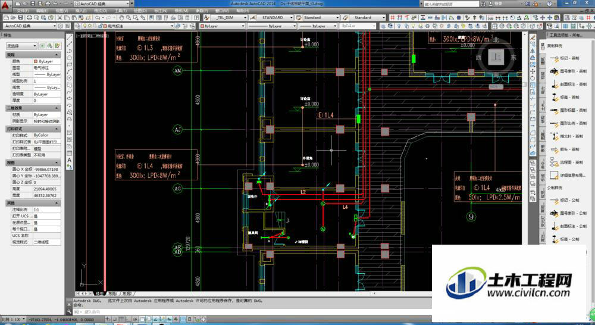Viewport: 595px width, 325px height.
Task: Click Quick Select icon in Properties panel
Action: 57,46
